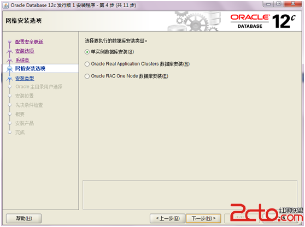
Task: Click the disabled 概要 step
Action: [20, 114]
